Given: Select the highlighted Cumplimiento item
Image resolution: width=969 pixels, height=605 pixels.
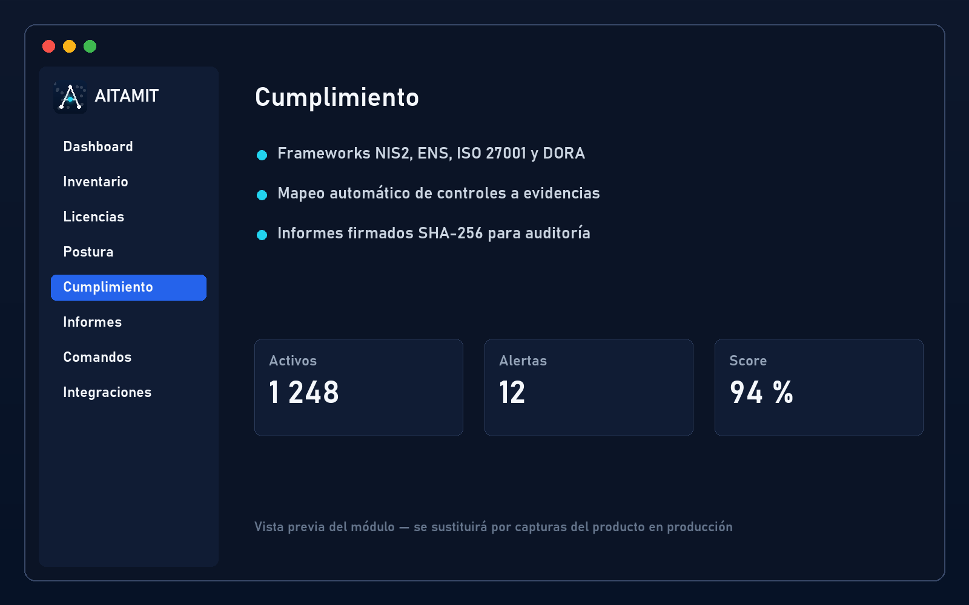Looking at the screenshot, I should click(128, 287).
